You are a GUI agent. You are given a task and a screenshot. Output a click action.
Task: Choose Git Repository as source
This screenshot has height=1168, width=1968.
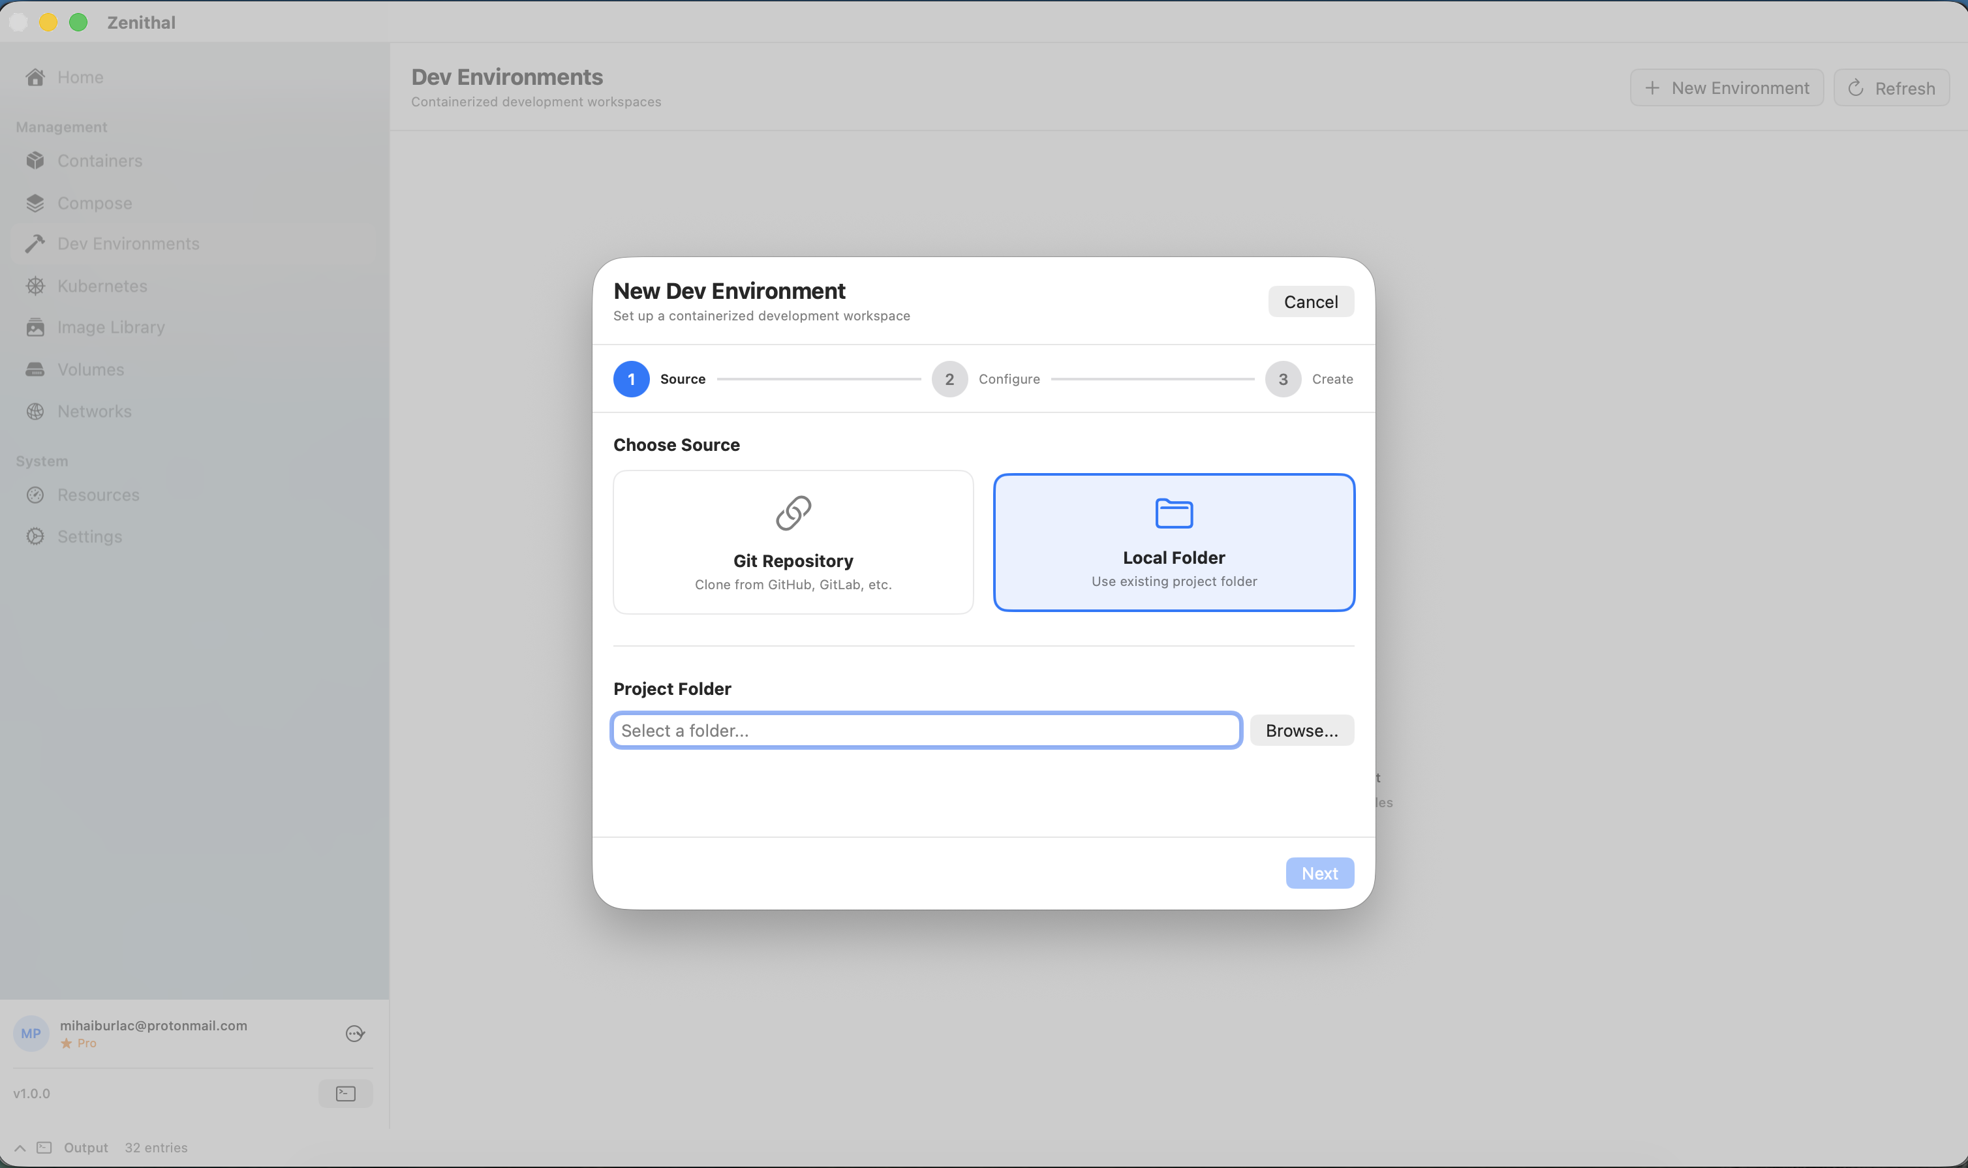click(792, 542)
